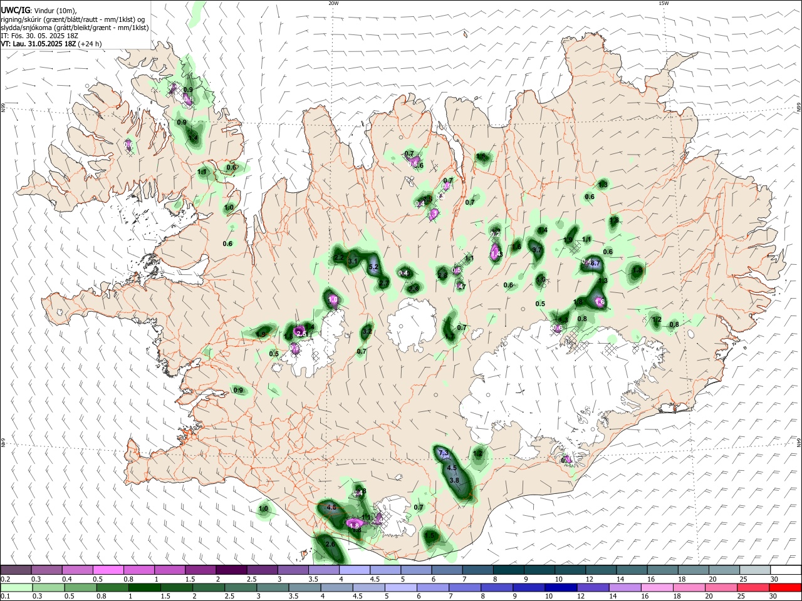Pick the darkest green 1–1.5 rain legend swatch
Screen dimensions: 802x601
coord(145,588)
